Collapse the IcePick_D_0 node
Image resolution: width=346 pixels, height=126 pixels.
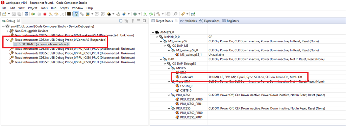point(157,37)
